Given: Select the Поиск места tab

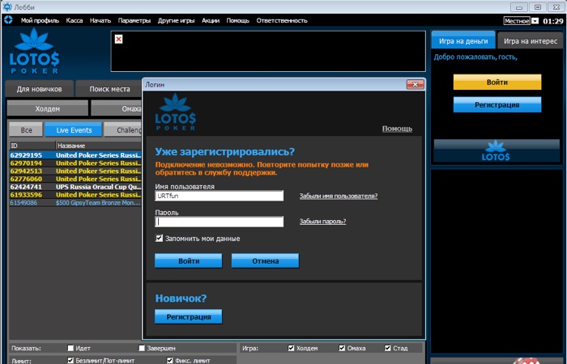Looking at the screenshot, I should click(x=109, y=89).
